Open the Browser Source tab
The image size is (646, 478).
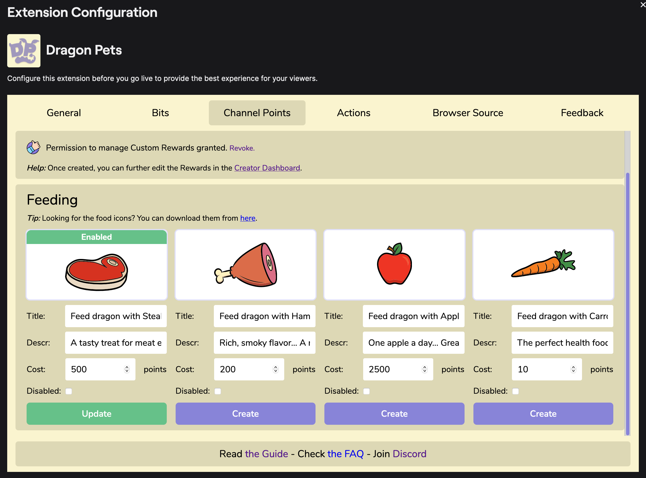coord(468,113)
